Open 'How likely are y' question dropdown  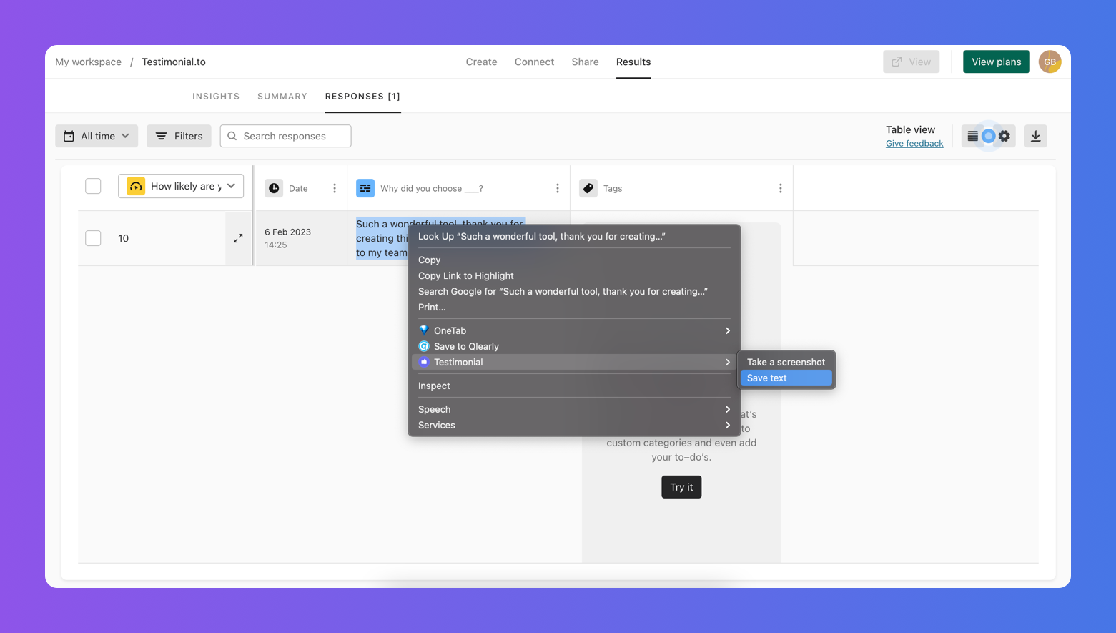[x=181, y=186]
